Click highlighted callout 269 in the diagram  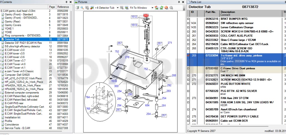click(146, 15)
